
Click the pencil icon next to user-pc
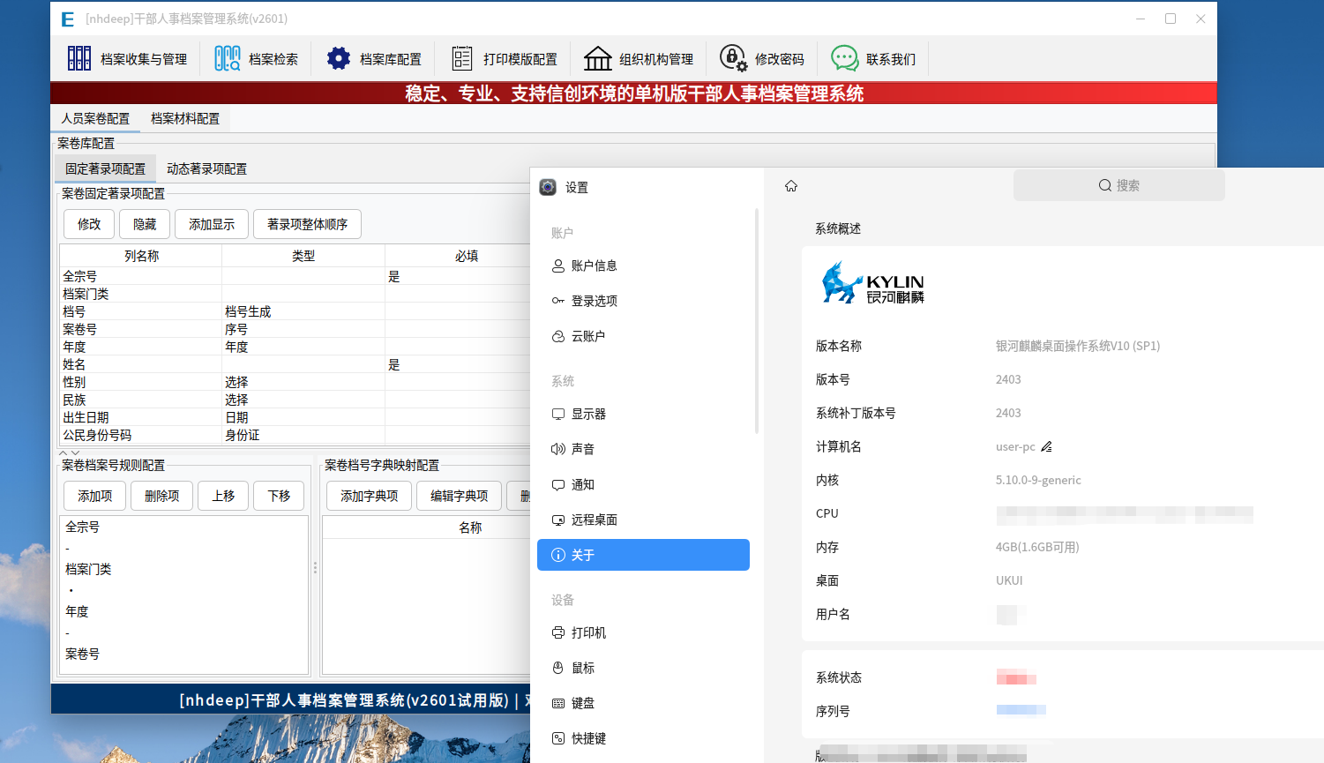[1046, 446]
